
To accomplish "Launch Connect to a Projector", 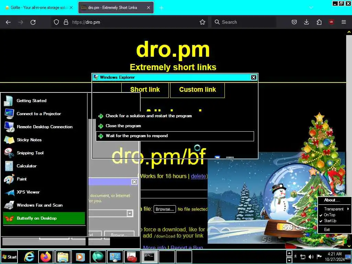I will tap(44, 114).
